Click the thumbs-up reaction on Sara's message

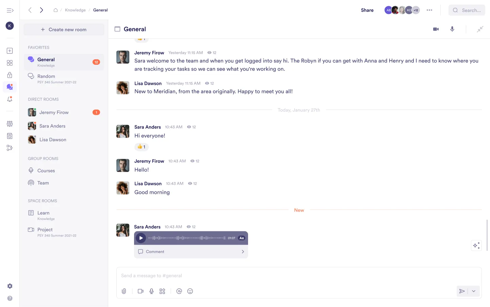[x=141, y=147]
